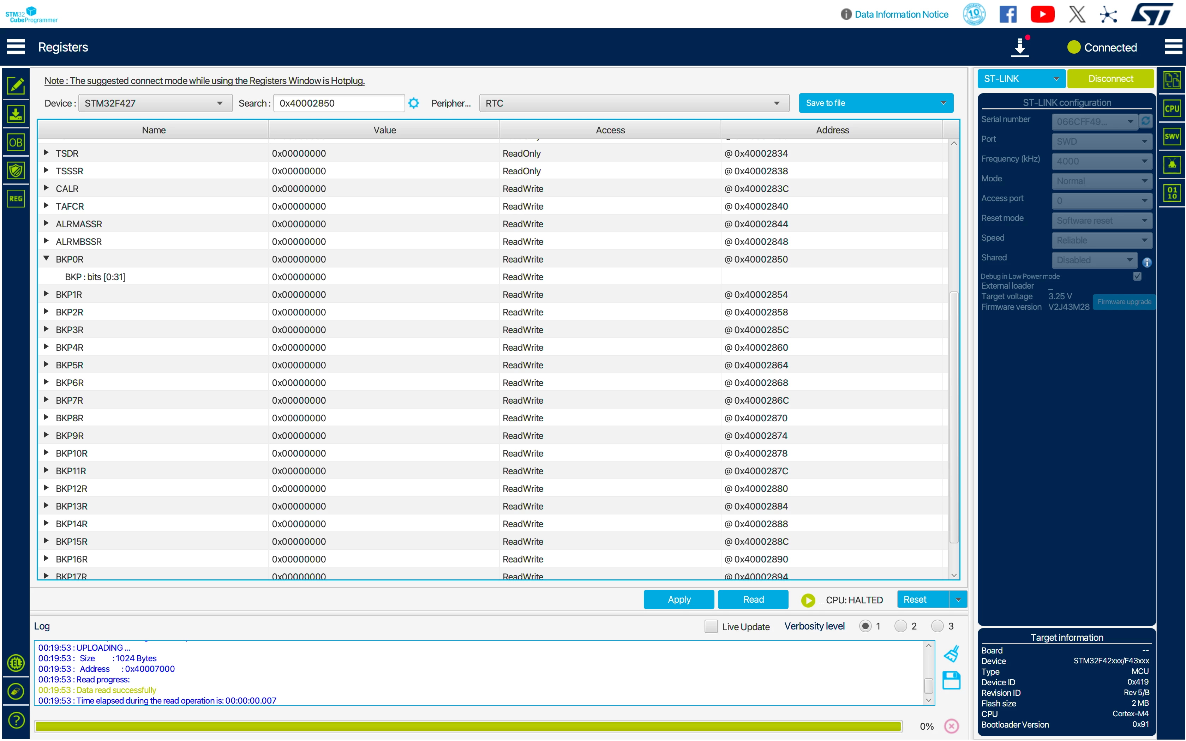Open the SWV viewer icon
The image size is (1186, 741).
pos(1172,136)
